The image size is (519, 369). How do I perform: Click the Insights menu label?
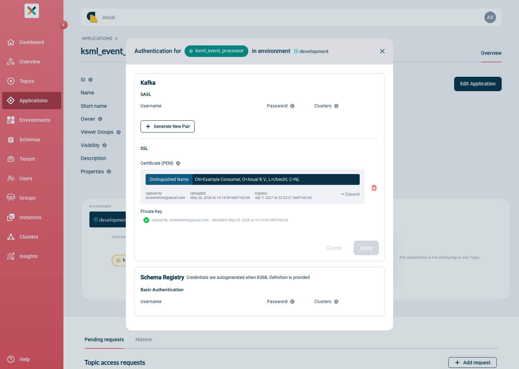(x=28, y=256)
